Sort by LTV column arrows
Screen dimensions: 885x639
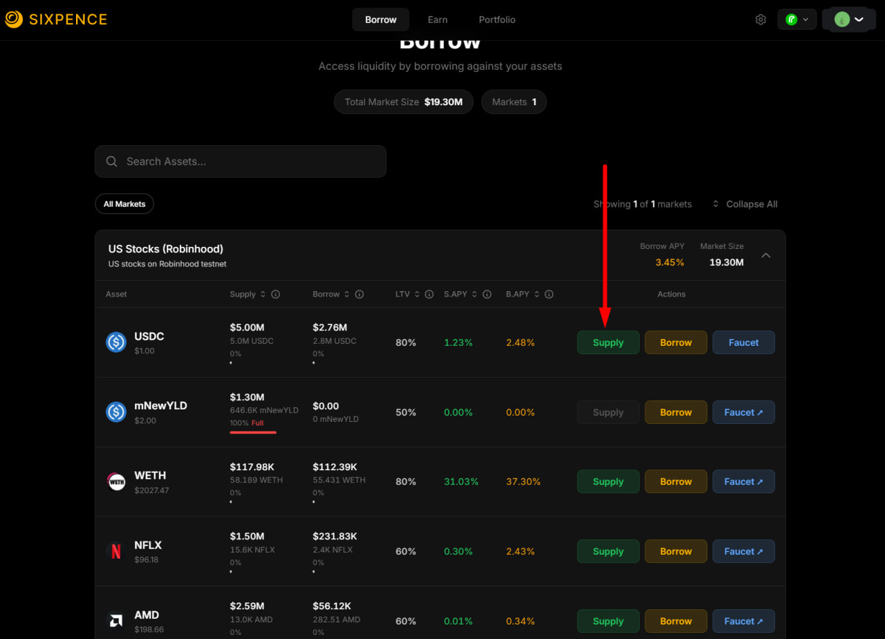click(x=417, y=294)
